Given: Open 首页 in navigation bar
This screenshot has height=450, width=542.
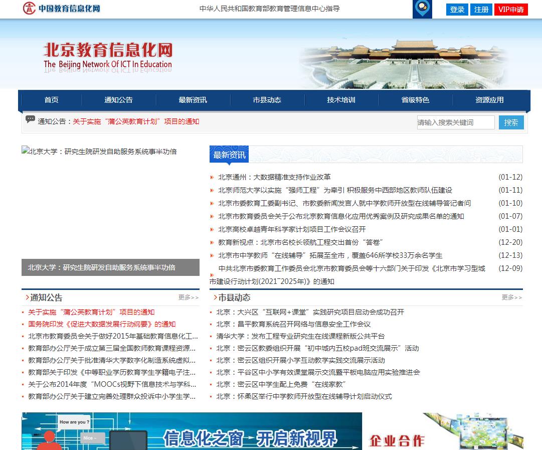Looking at the screenshot, I should click(x=52, y=100).
